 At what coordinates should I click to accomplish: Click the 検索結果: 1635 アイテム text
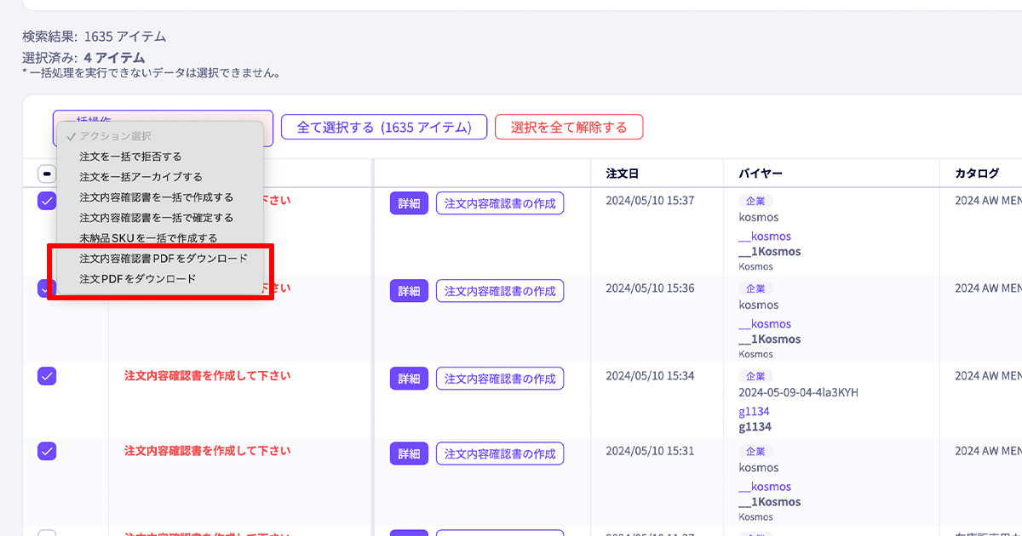pos(94,37)
